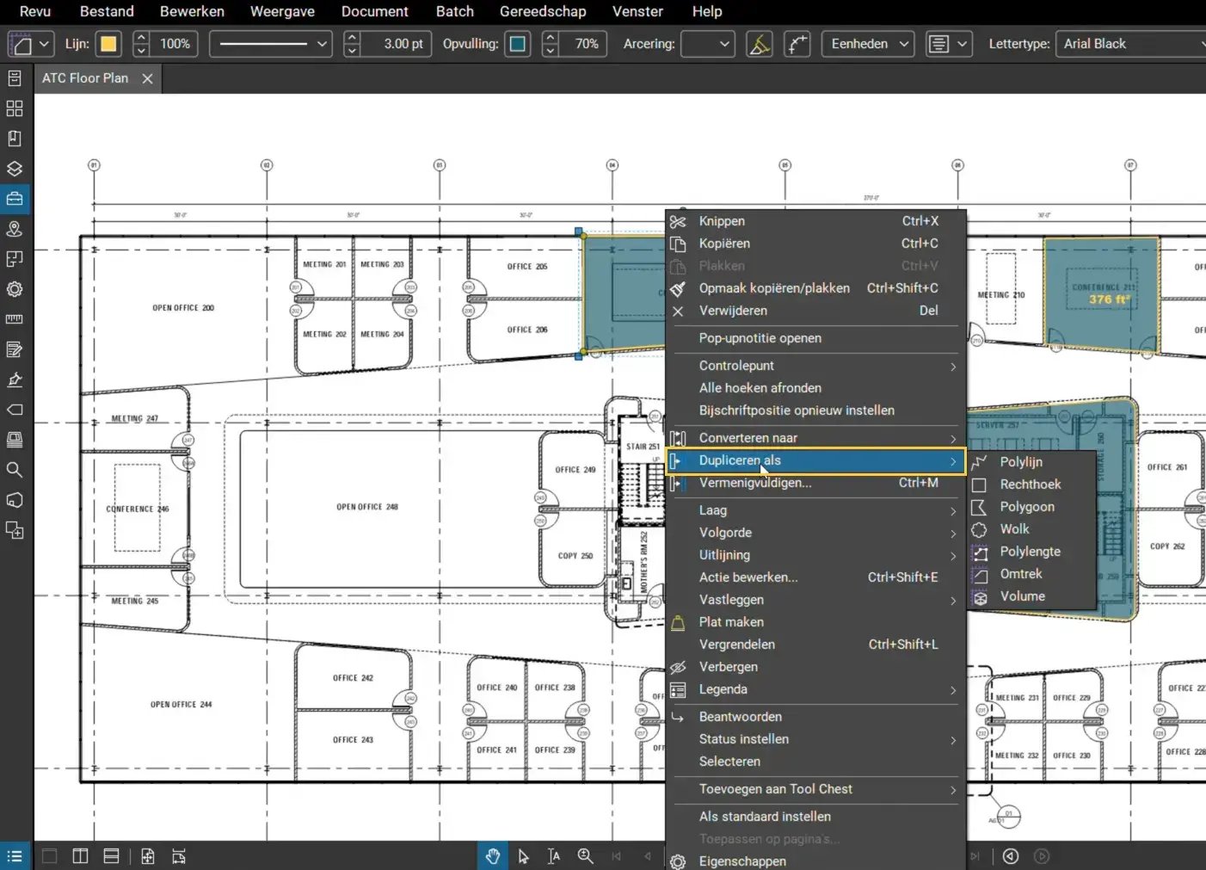Go to previous view circle arrow
Screen dimensions: 1206x870
[x=1011, y=856]
